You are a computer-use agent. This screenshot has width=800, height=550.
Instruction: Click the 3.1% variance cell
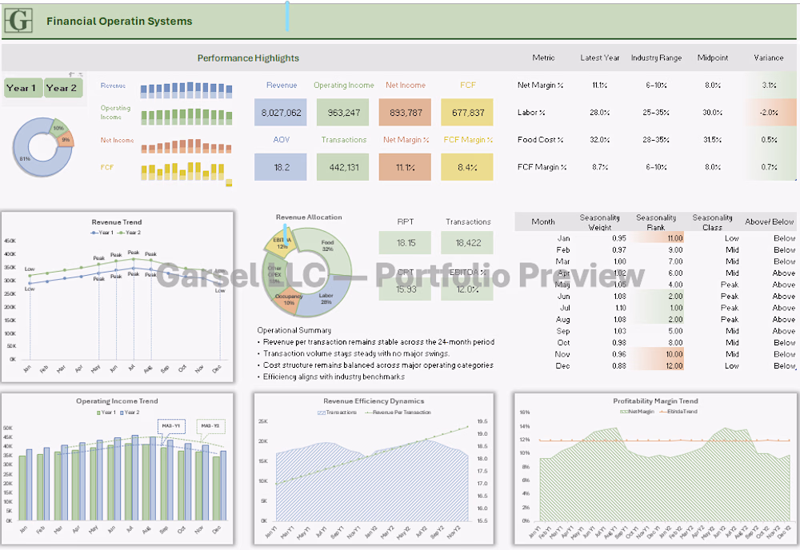(768, 85)
